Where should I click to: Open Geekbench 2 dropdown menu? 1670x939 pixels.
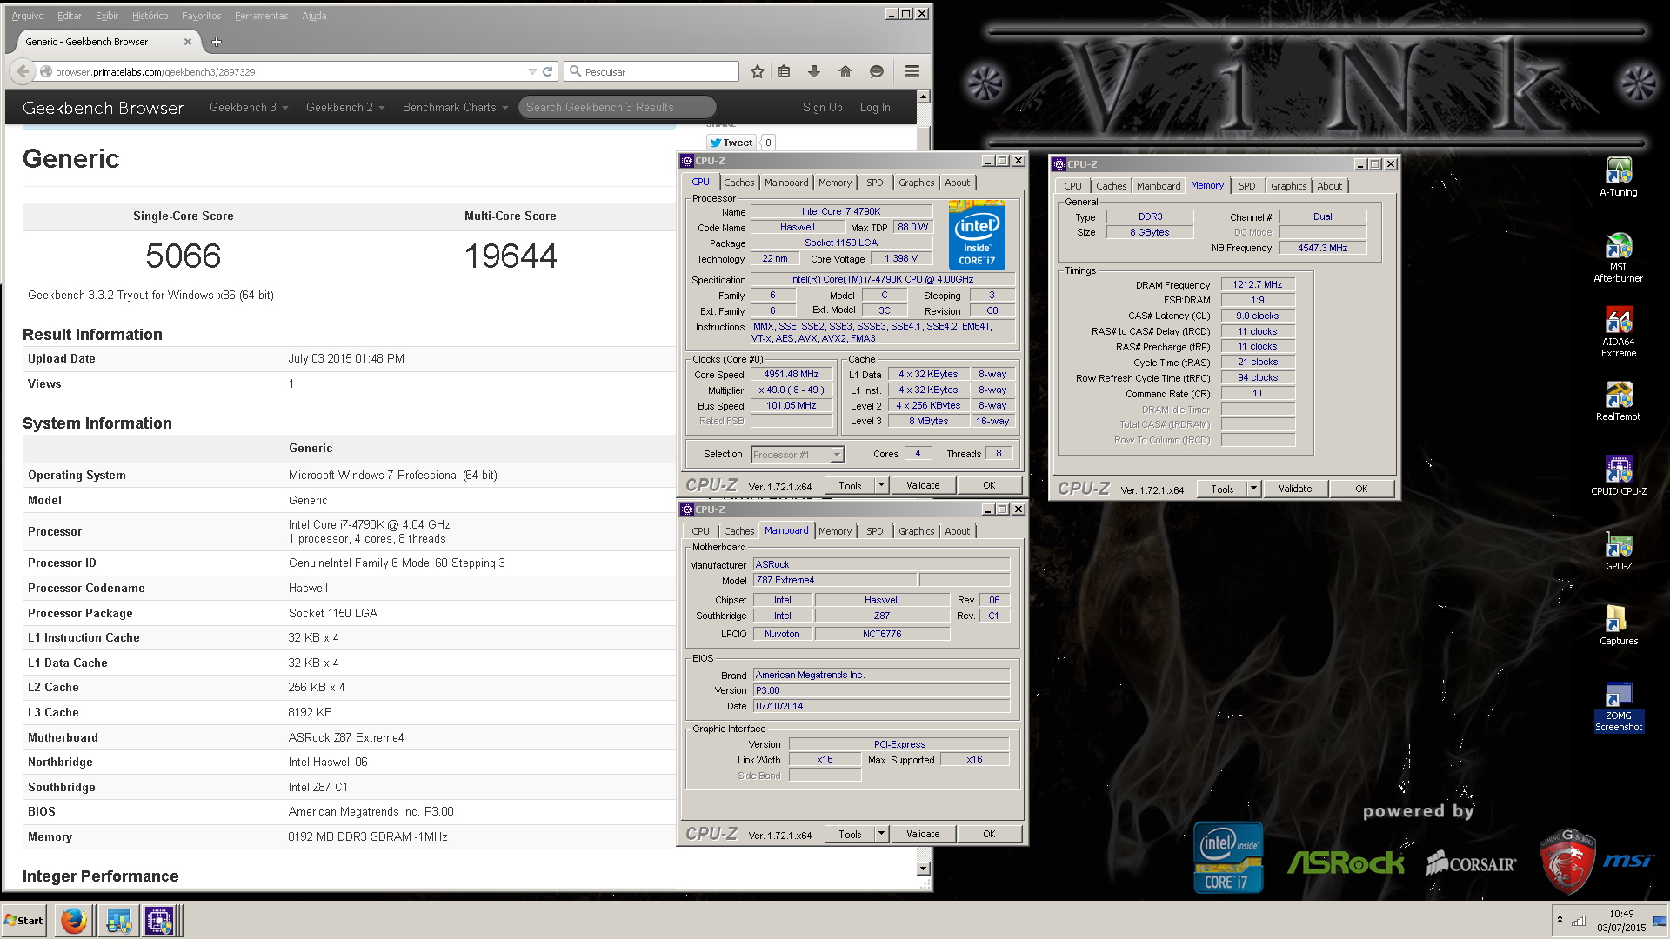(345, 107)
